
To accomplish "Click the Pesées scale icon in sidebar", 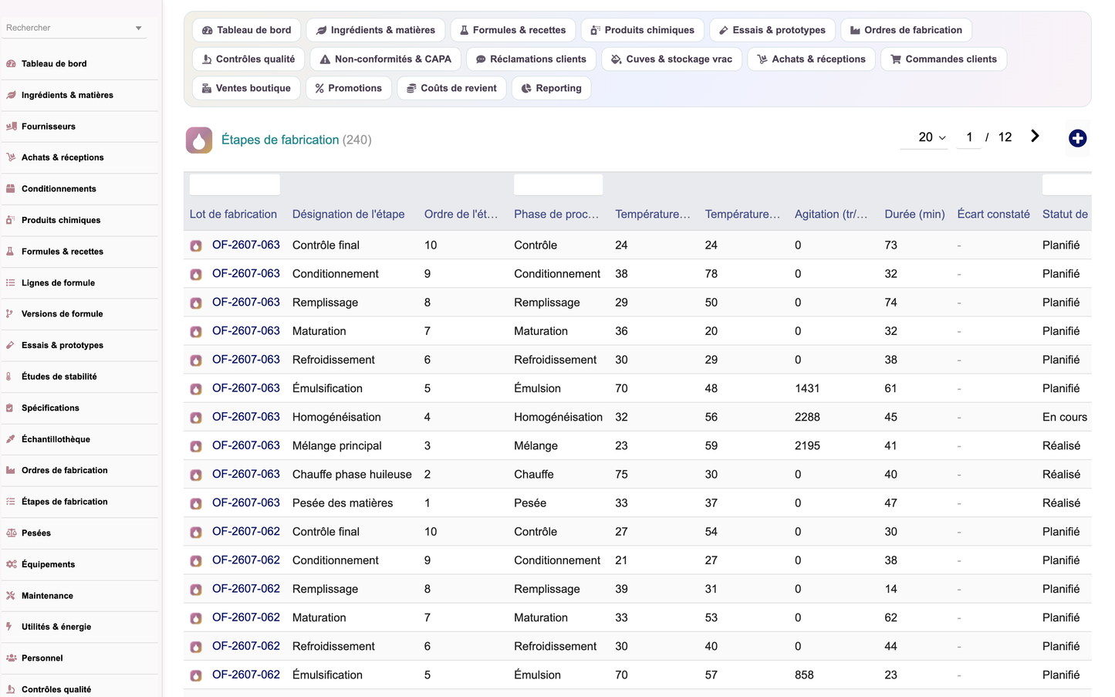I will (11, 533).
